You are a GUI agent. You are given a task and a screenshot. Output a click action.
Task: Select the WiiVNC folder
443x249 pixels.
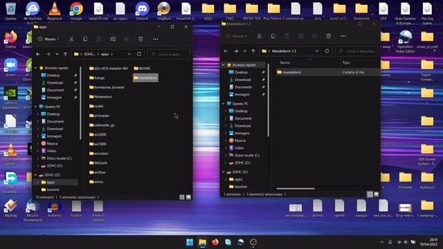pyautogui.click(x=143, y=68)
